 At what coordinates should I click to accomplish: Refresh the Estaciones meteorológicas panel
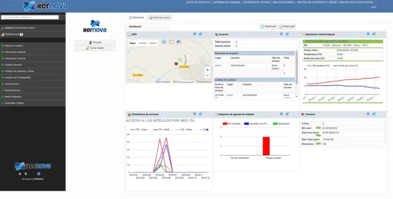374,34
